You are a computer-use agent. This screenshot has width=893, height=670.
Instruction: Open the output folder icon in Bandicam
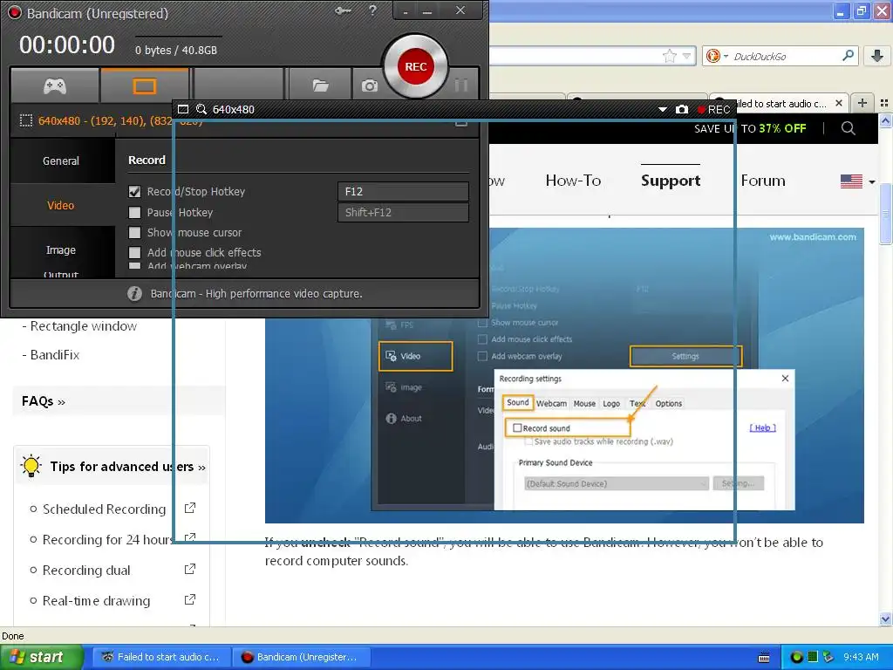tap(321, 86)
